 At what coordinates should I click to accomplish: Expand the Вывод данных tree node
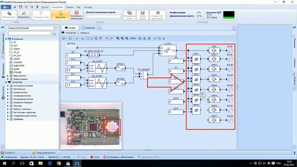point(8,79)
